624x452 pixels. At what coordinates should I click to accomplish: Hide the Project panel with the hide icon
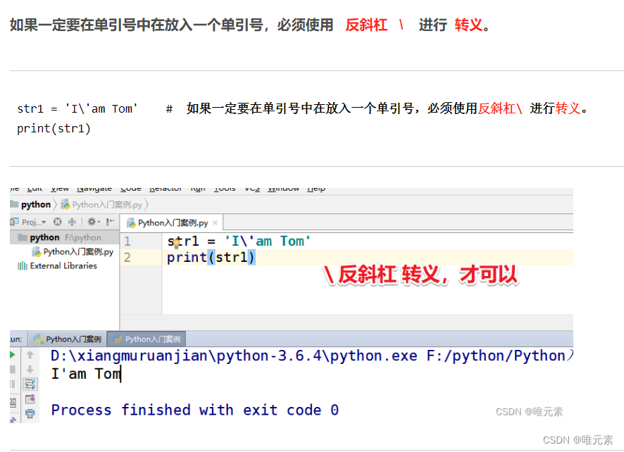pyautogui.click(x=111, y=222)
